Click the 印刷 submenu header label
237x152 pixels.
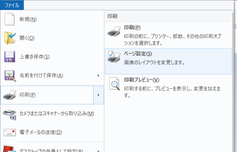(112, 16)
